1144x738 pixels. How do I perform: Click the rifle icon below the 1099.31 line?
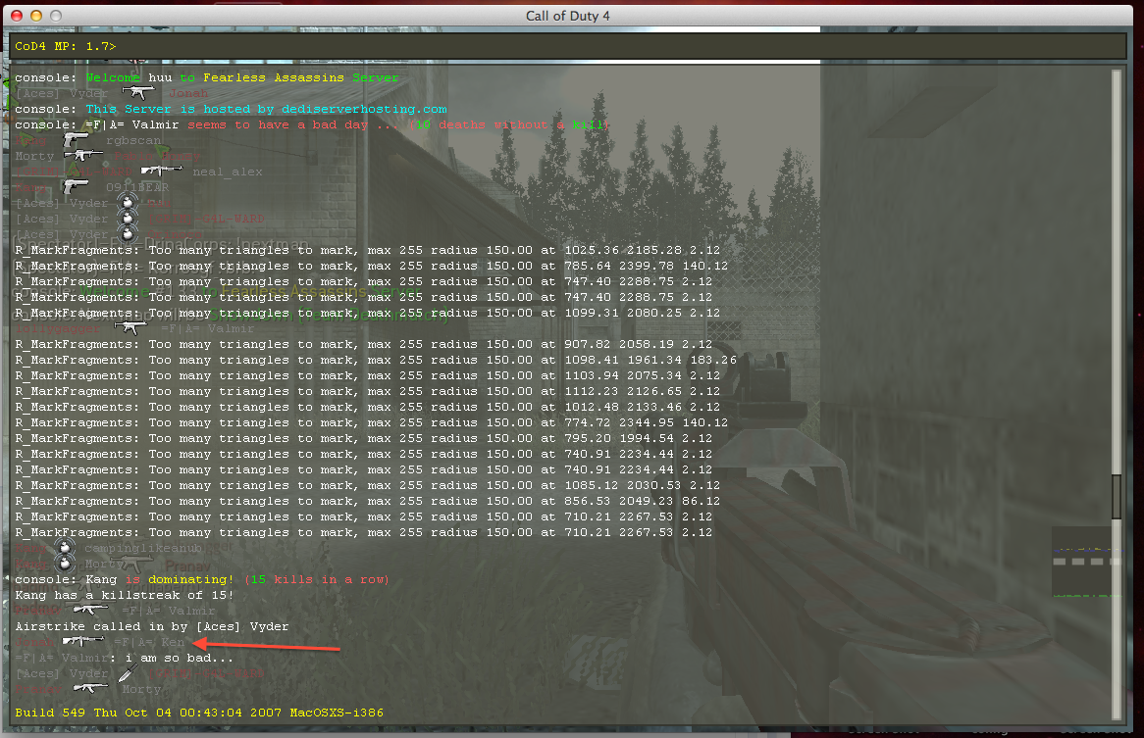click(x=130, y=328)
